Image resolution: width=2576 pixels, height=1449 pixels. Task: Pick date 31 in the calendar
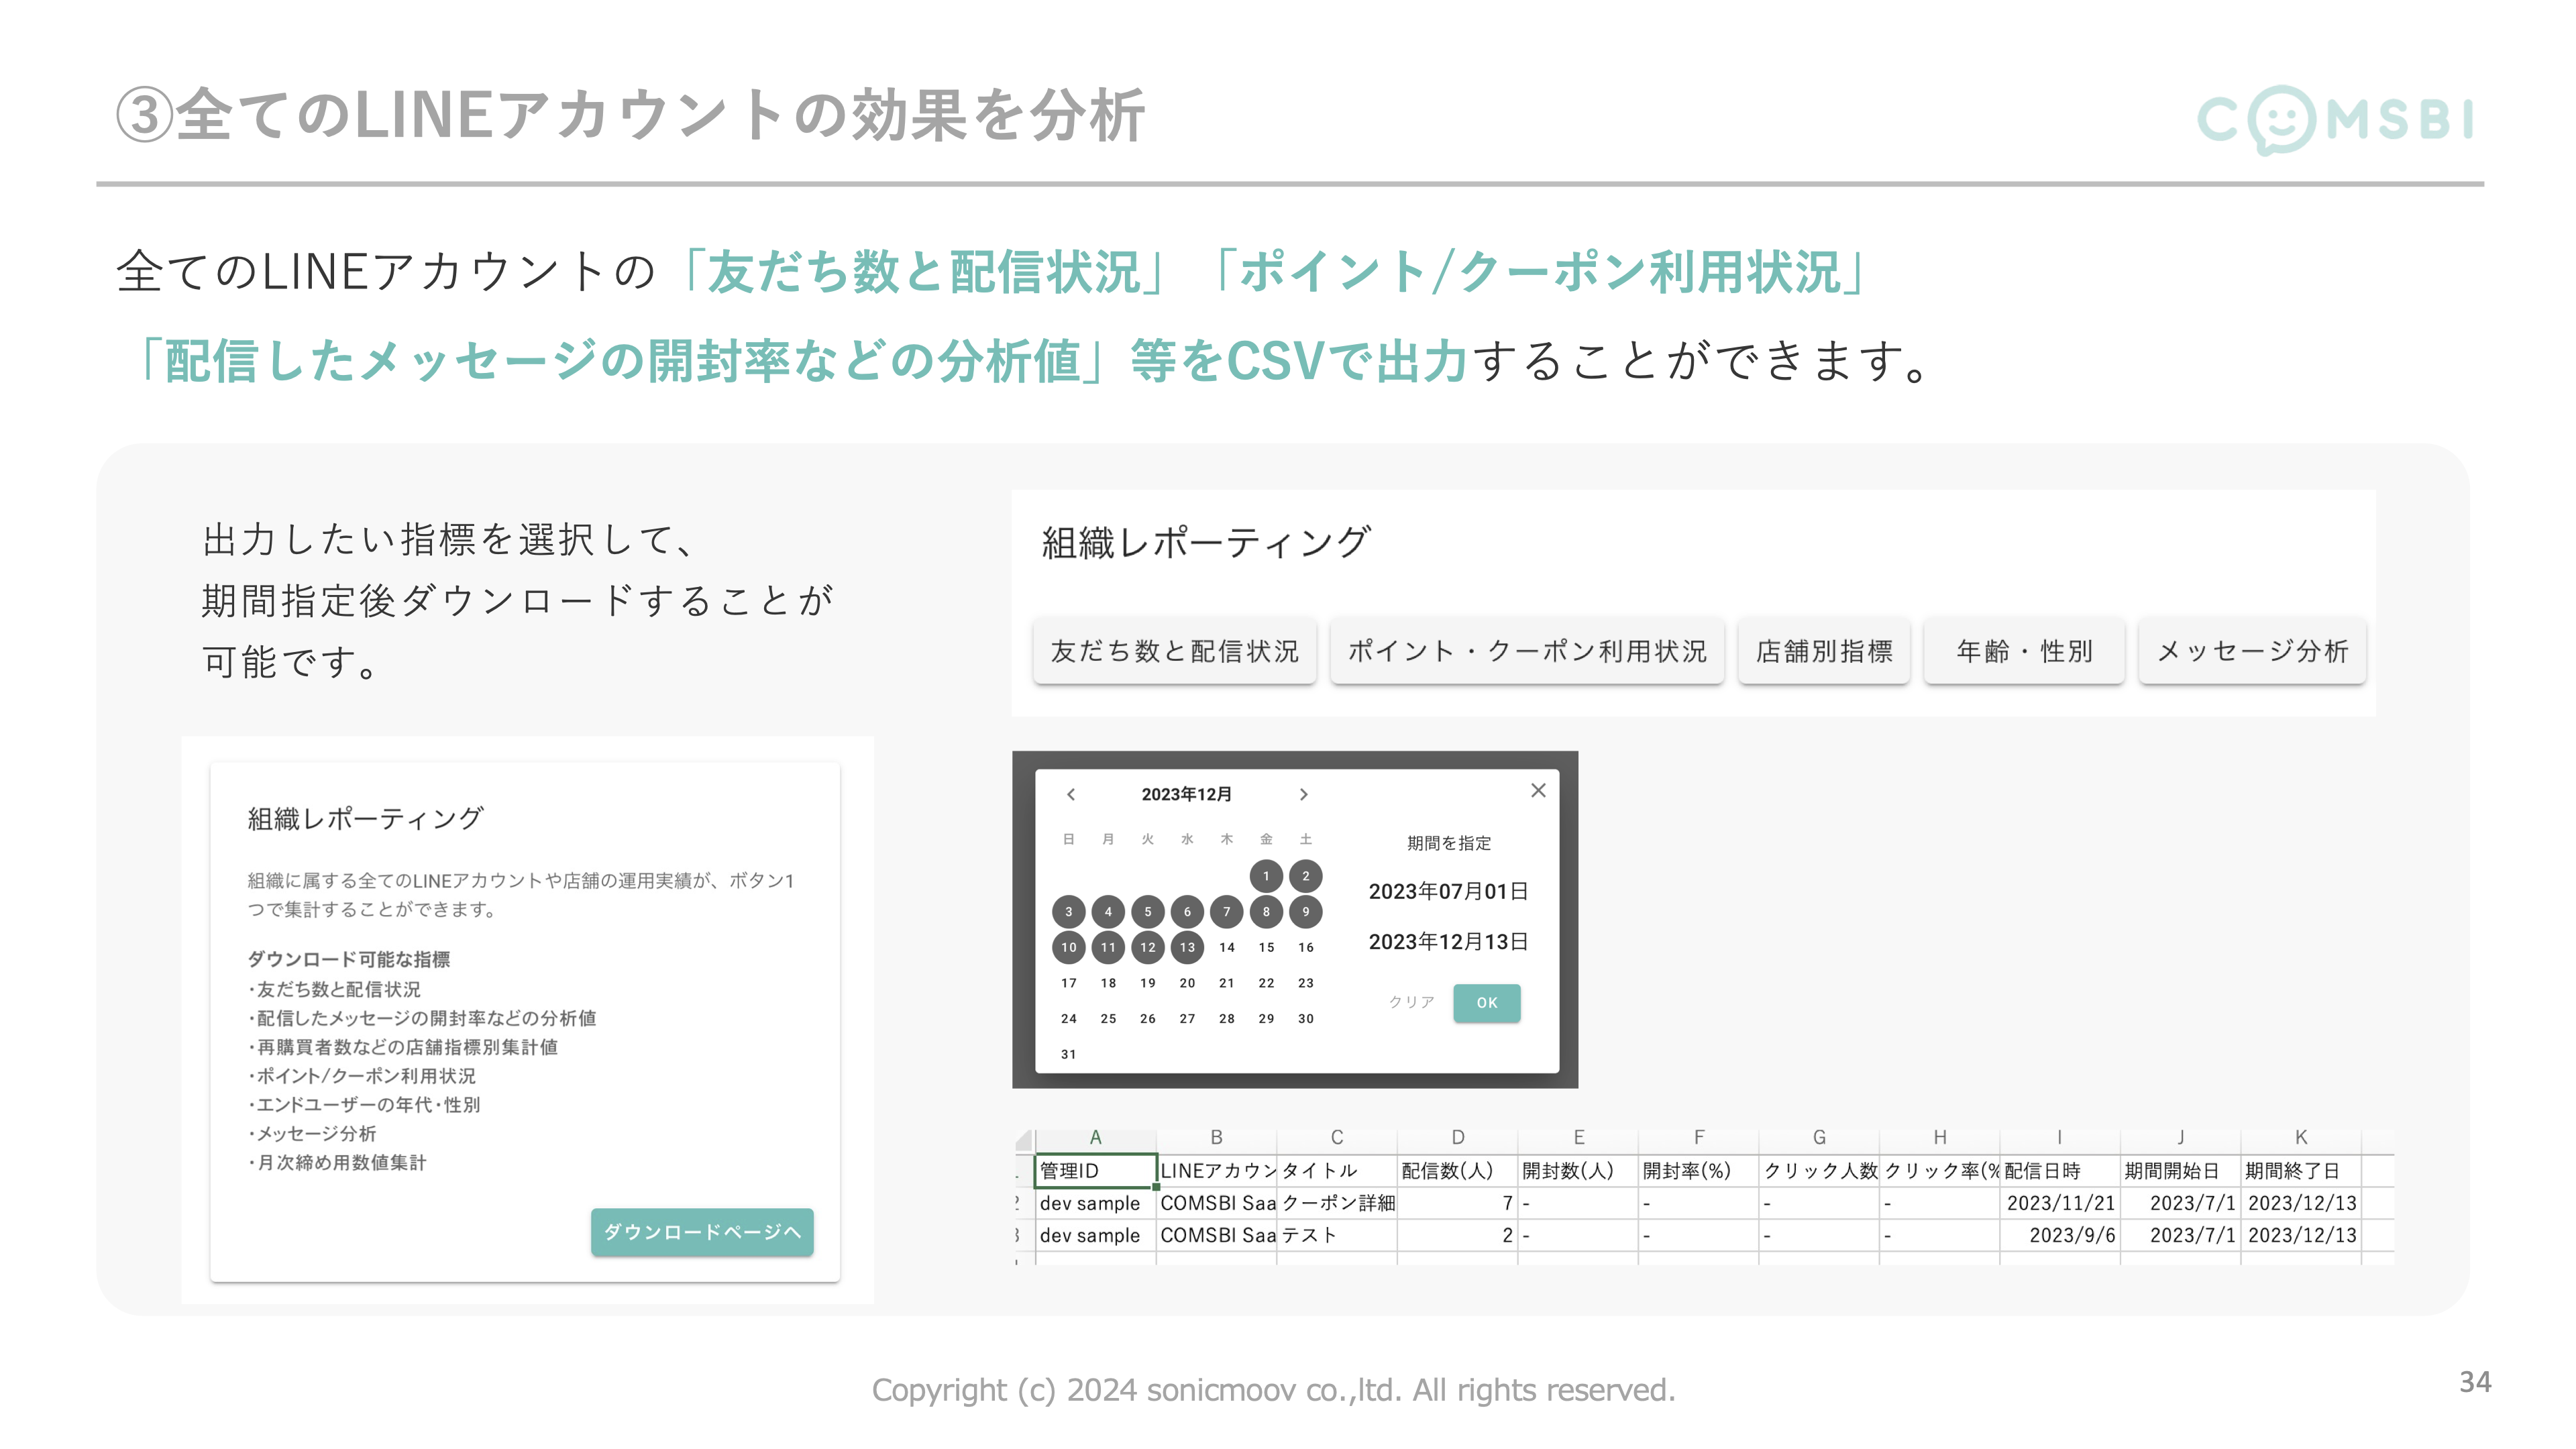point(1068,1054)
